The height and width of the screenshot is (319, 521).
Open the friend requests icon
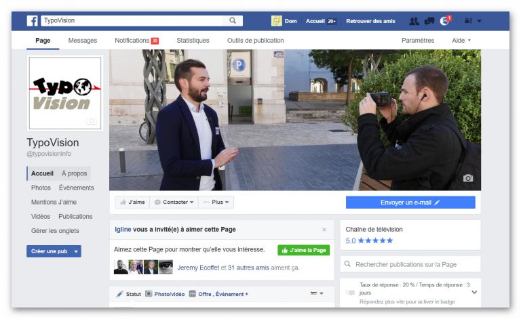(414, 21)
